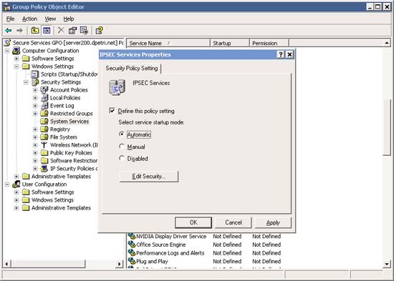
Task: Open the Help menu
Action: coord(69,19)
